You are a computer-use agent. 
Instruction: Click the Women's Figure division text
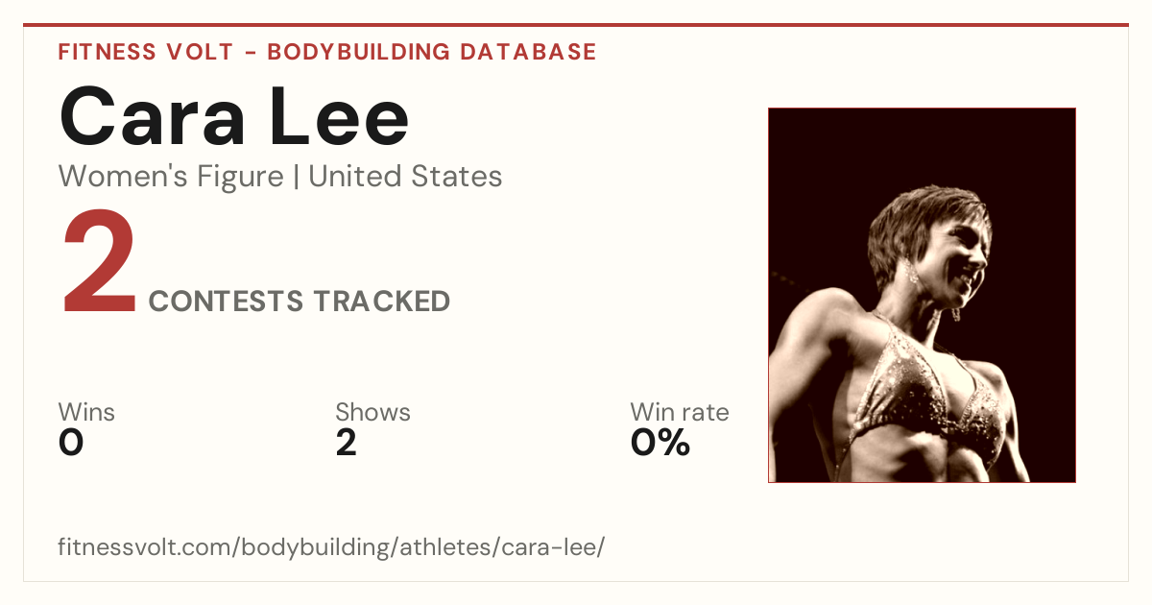point(171,177)
